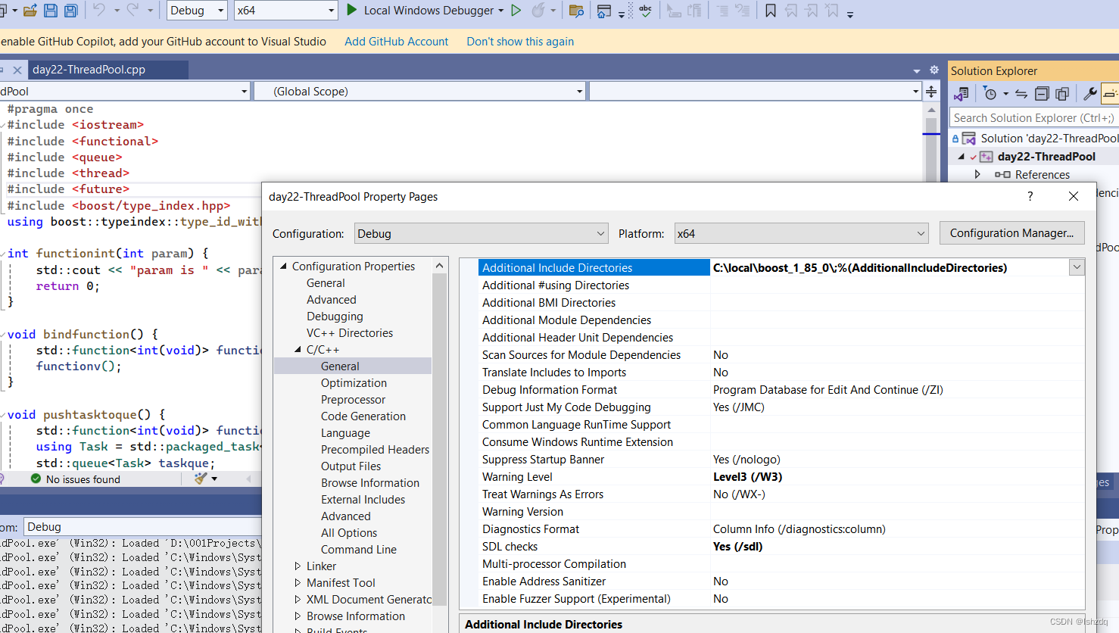Open the x64 solution platform dropdown

tap(285, 11)
